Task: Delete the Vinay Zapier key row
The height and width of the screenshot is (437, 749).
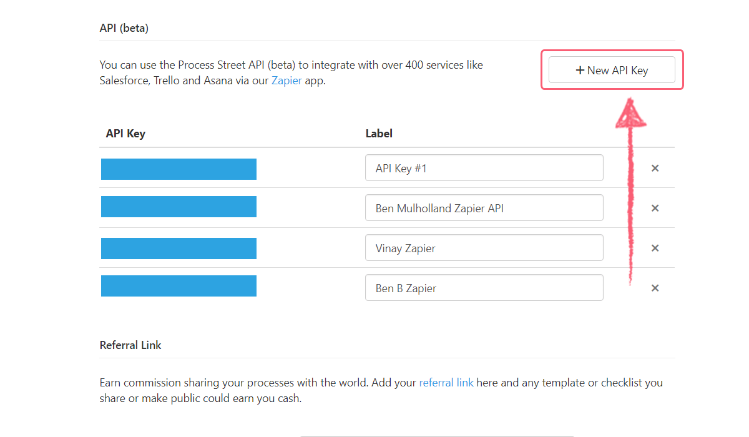Action: coord(655,248)
